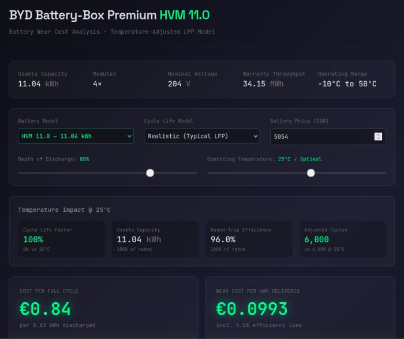Click subtitle "Battery Wear Cost Analysis" text
The width and height of the screenshot is (404, 339).
pyautogui.click(x=54, y=32)
